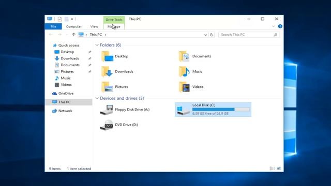Open the recent locations dropdown arrow
The image size is (331, 186).
click(x=67, y=35)
